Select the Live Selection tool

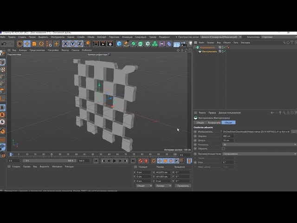(x=19, y=44)
